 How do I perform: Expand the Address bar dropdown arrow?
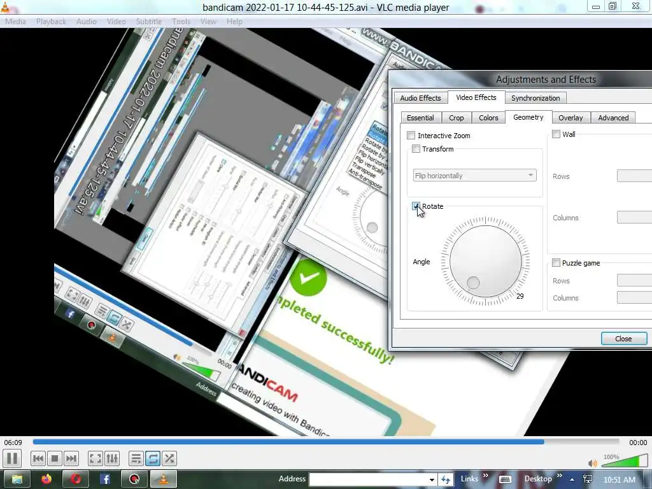point(432,479)
